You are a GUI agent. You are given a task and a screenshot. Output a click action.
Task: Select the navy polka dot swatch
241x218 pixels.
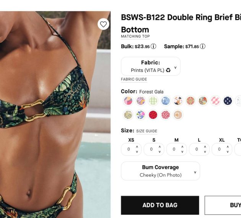(x=228, y=101)
